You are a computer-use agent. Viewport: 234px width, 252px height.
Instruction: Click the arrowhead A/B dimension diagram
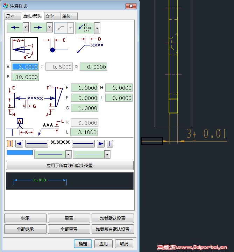pyautogui.click(x=24, y=49)
